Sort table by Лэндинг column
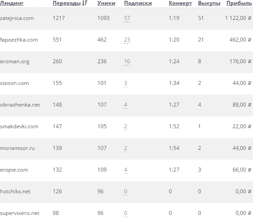This screenshot has width=253, height=222. coord(12,3)
